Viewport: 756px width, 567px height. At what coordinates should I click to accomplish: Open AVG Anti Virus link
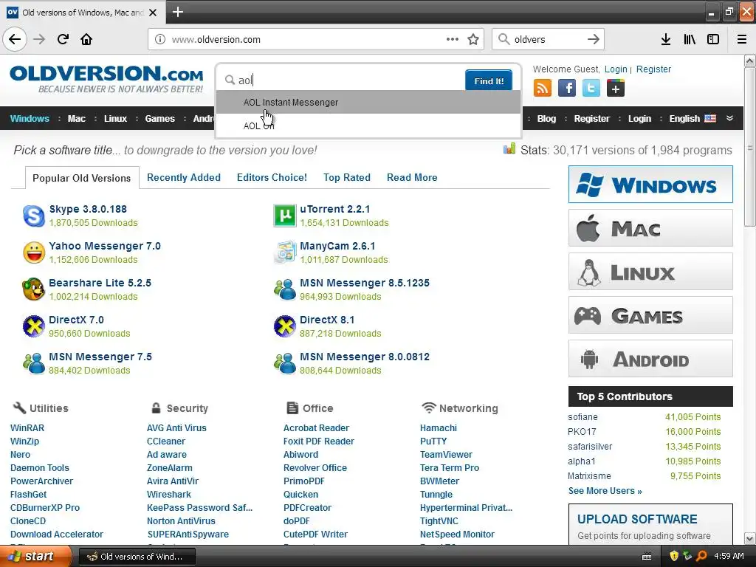click(176, 427)
